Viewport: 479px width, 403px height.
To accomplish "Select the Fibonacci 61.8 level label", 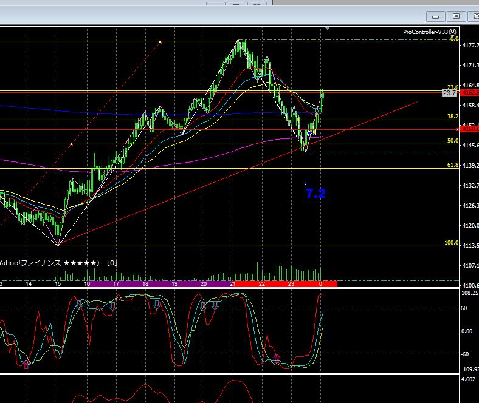I will (x=453, y=165).
